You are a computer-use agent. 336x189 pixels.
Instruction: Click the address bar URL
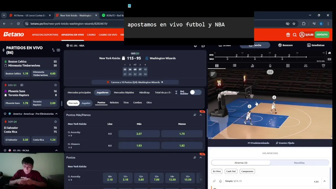point(69,24)
